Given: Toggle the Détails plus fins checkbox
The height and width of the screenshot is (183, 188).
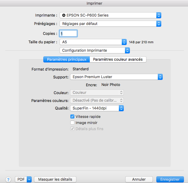Looking at the screenshot, I should [72, 129].
